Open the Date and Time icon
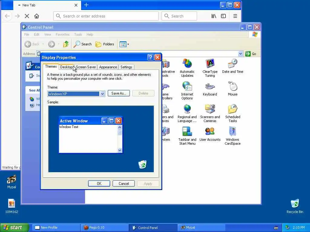 click(232, 66)
